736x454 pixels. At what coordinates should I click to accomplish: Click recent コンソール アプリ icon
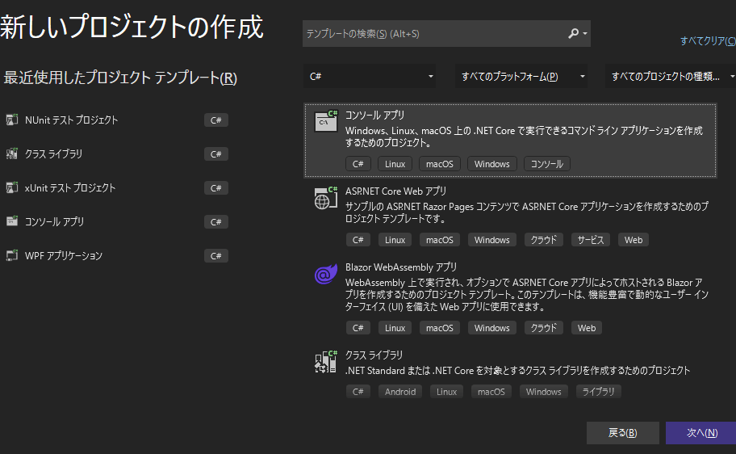(x=12, y=221)
